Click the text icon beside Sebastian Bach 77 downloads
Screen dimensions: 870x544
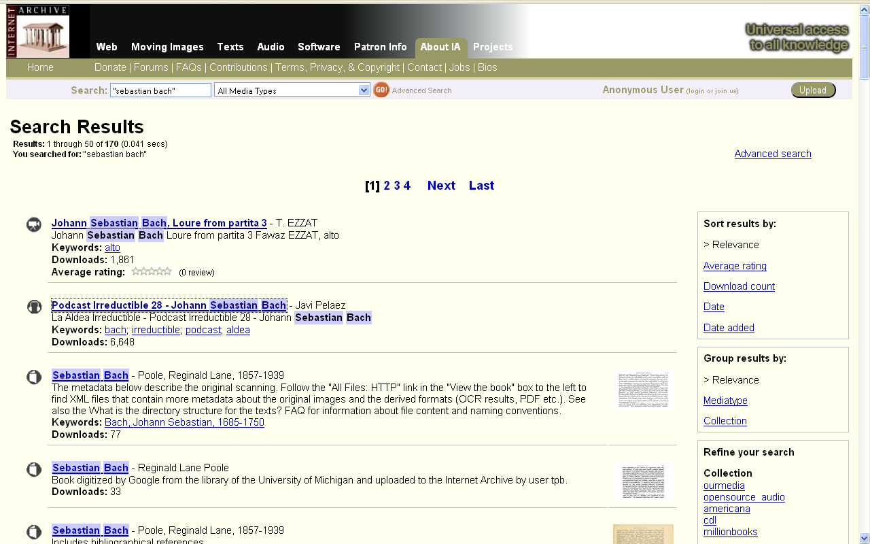point(34,377)
